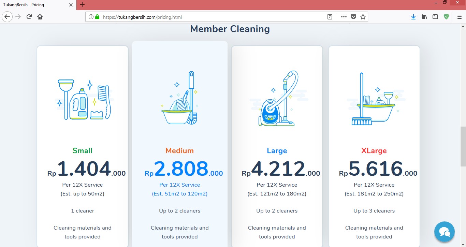Open the Firefox hamburger menu
The width and height of the screenshot is (466, 247).
pyautogui.click(x=459, y=17)
